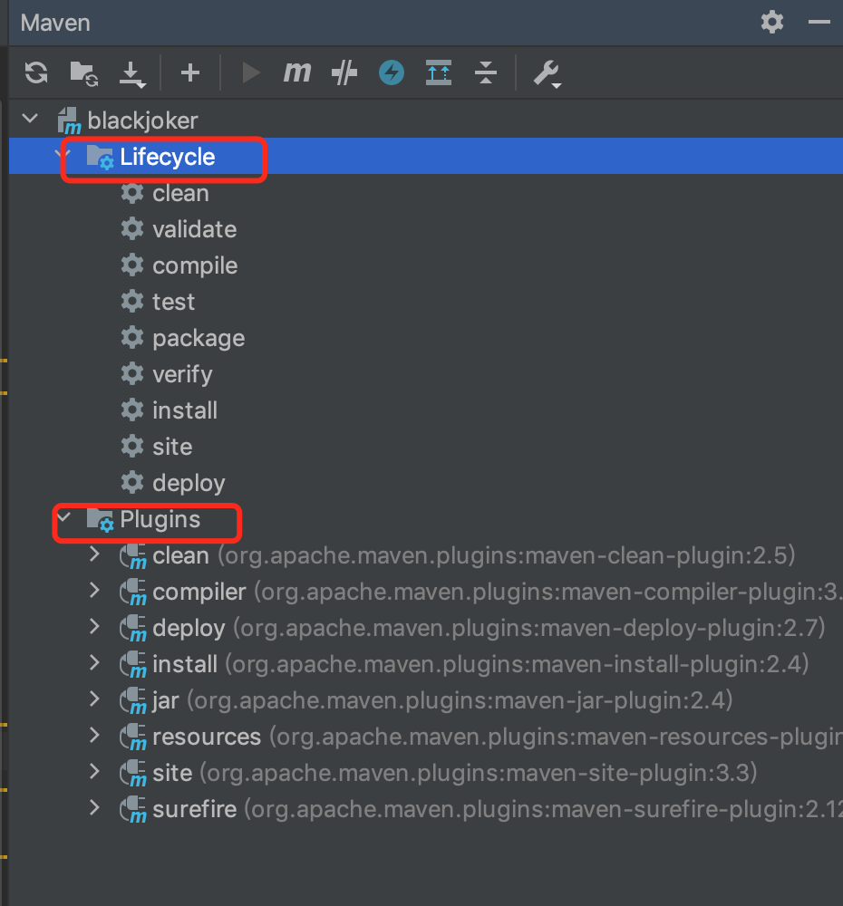The width and height of the screenshot is (843, 906).
Task: Toggle the Maven tool window options gear
Action: (771, 22)
